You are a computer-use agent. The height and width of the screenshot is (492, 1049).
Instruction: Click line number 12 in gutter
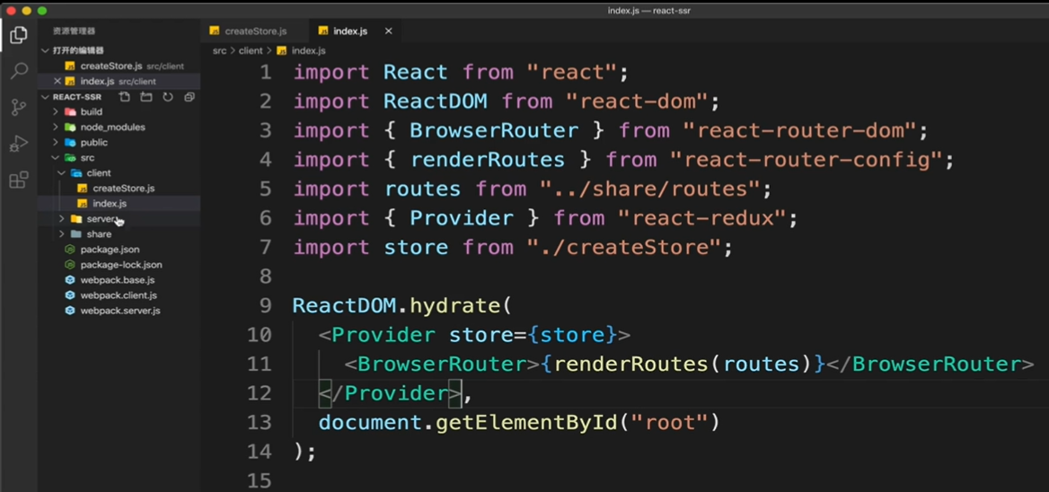click(x=259, y=394)
